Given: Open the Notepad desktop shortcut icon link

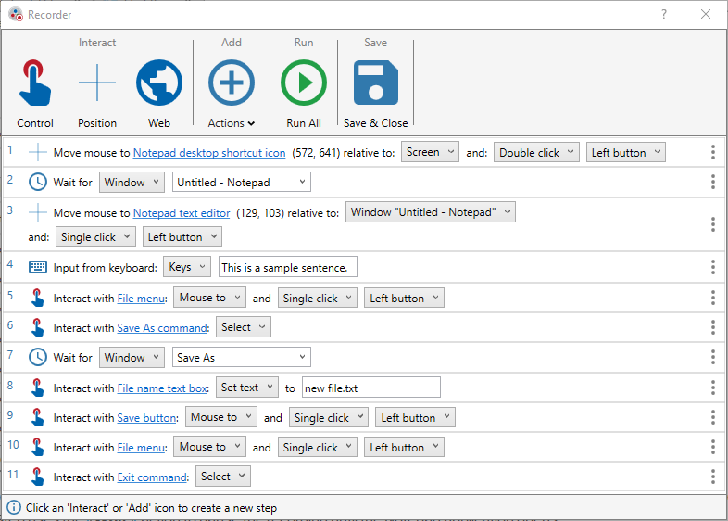Looking at the screenshot, I should (209, 153).
